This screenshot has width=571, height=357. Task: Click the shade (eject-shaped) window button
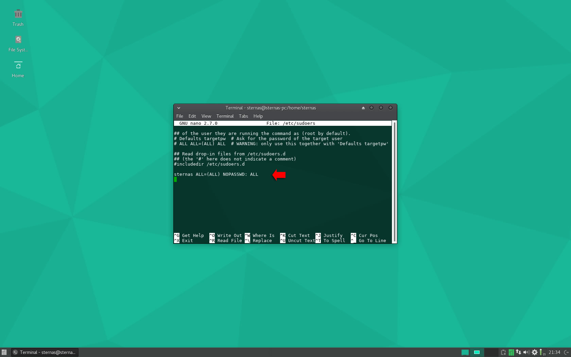[x=363, y=108]
